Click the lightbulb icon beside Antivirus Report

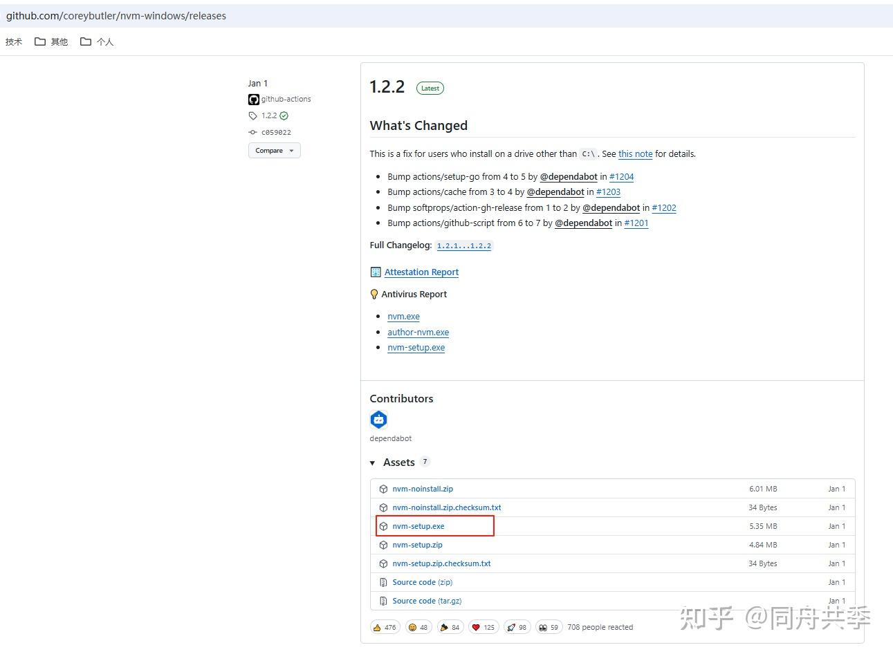[x=374, y=294]
